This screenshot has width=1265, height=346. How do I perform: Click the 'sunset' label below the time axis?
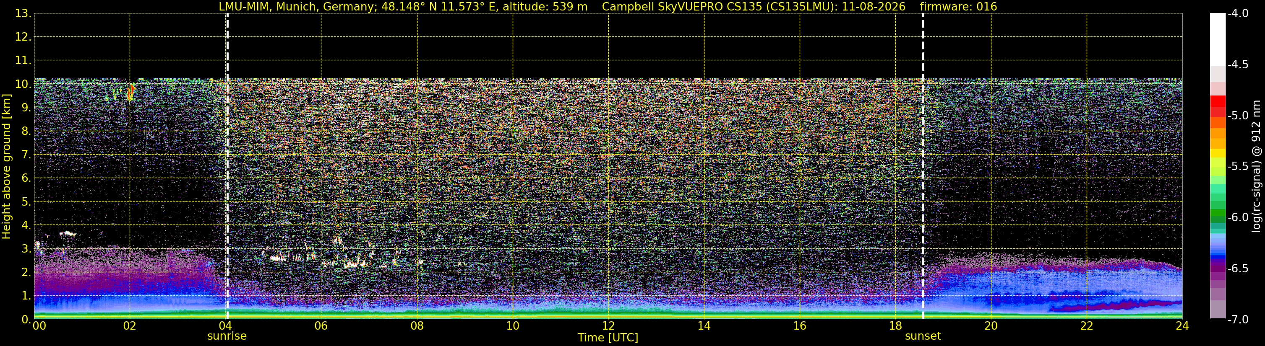click(x=923, y=336)
